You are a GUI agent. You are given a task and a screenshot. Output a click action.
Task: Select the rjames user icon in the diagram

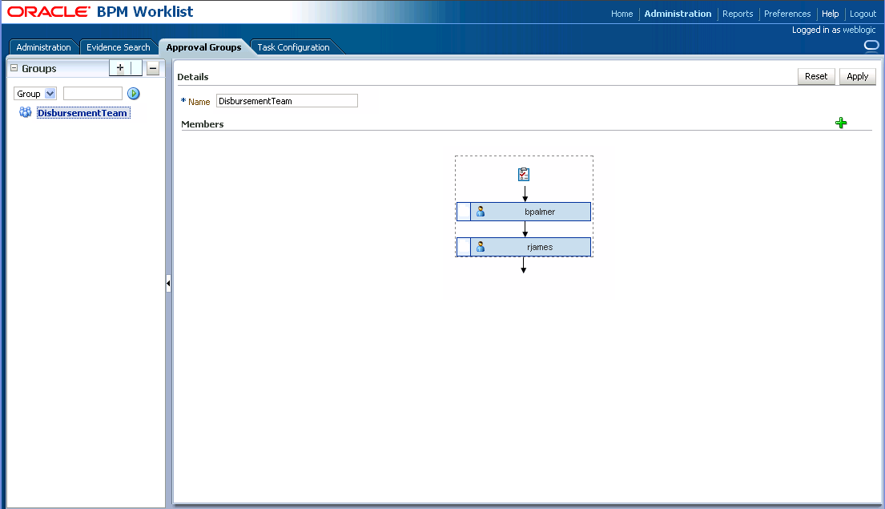tap(480, 246)
